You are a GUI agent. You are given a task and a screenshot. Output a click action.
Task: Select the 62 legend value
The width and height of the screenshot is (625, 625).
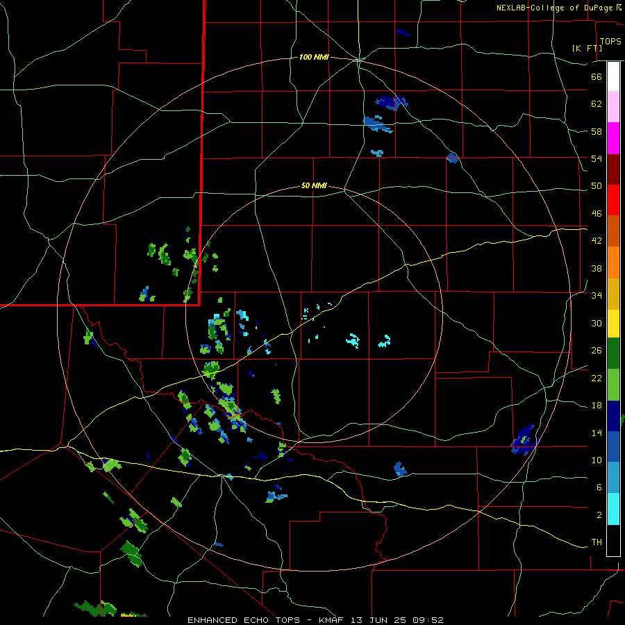pyautogui.click(x=597, y=103)
